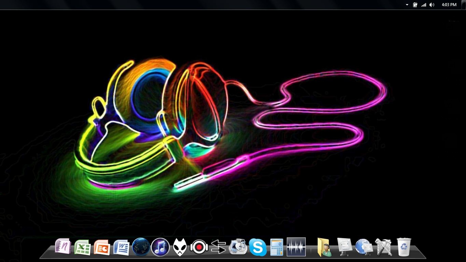The width and height of the screenshot is (466, 262).
Task: Open OneNote from the dock
Action: 63,246
